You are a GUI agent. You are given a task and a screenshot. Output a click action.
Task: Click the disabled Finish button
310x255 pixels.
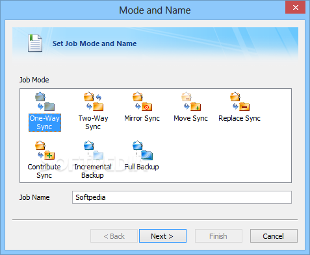click(218, 236)
